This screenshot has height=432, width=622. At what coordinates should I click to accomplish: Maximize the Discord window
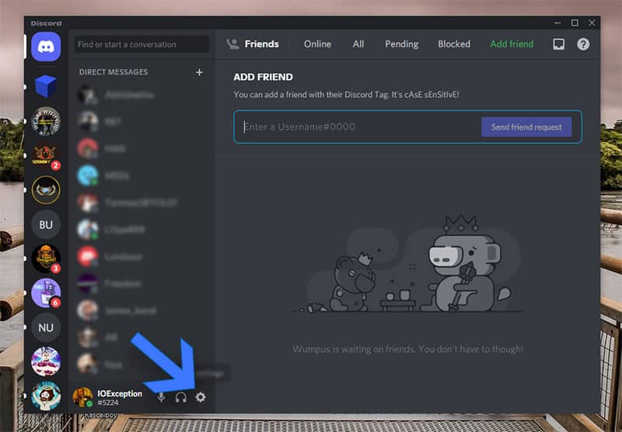pos(575,23)
